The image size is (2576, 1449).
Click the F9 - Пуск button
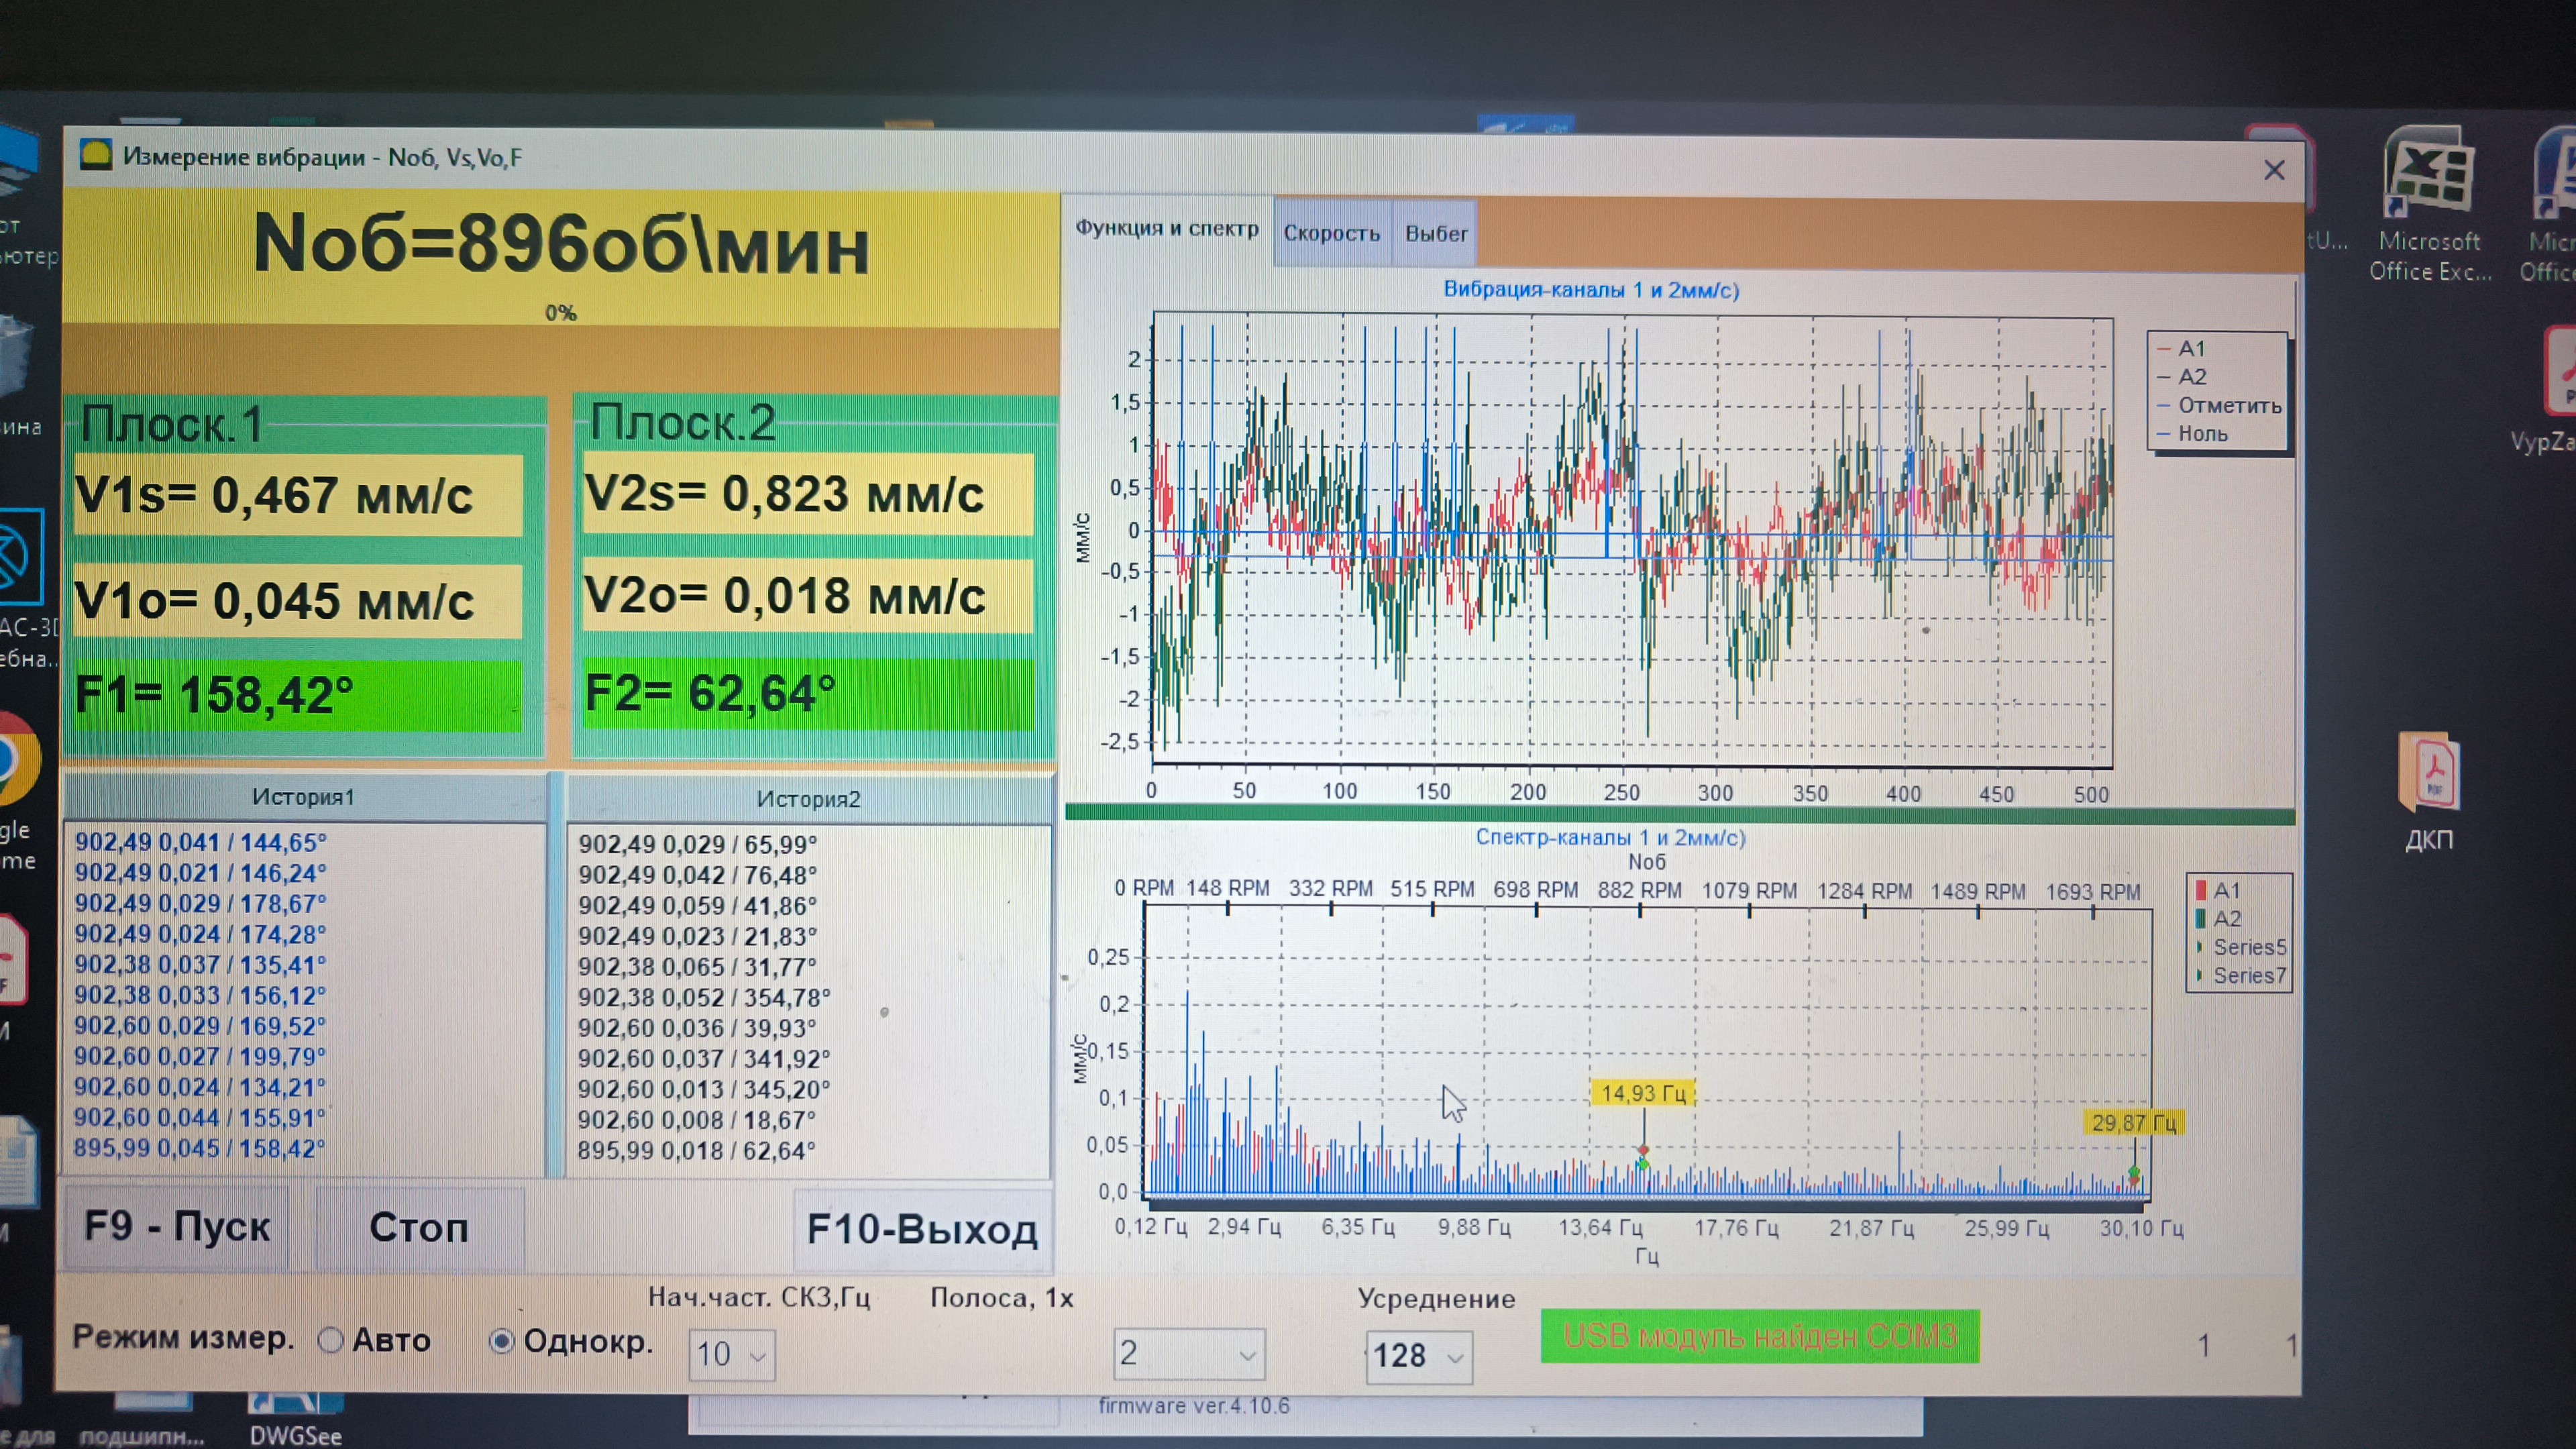177,1226
